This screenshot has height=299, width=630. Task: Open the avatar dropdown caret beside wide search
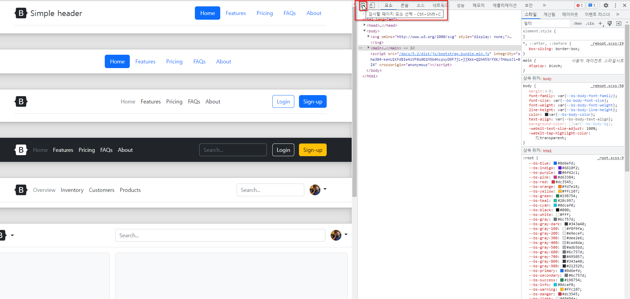(346, 235)
